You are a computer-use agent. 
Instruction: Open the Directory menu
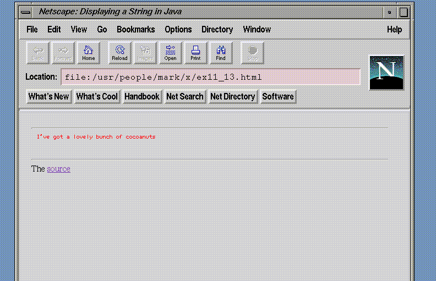217,30
